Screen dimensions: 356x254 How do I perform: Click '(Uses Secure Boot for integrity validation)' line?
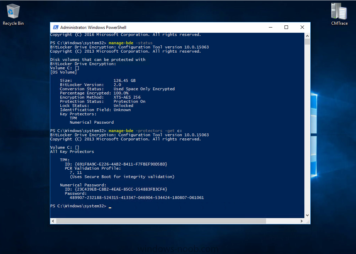pyautogui.click(x=122, y=177)
